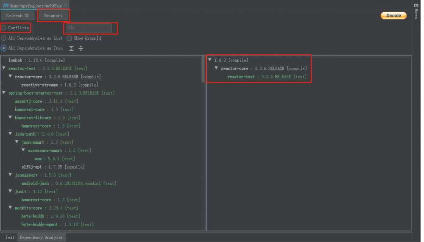Viewport: 424px width, 242px height.
Task: Switch to the Dependency Analyzer tab
Action: tap(41, 237)
